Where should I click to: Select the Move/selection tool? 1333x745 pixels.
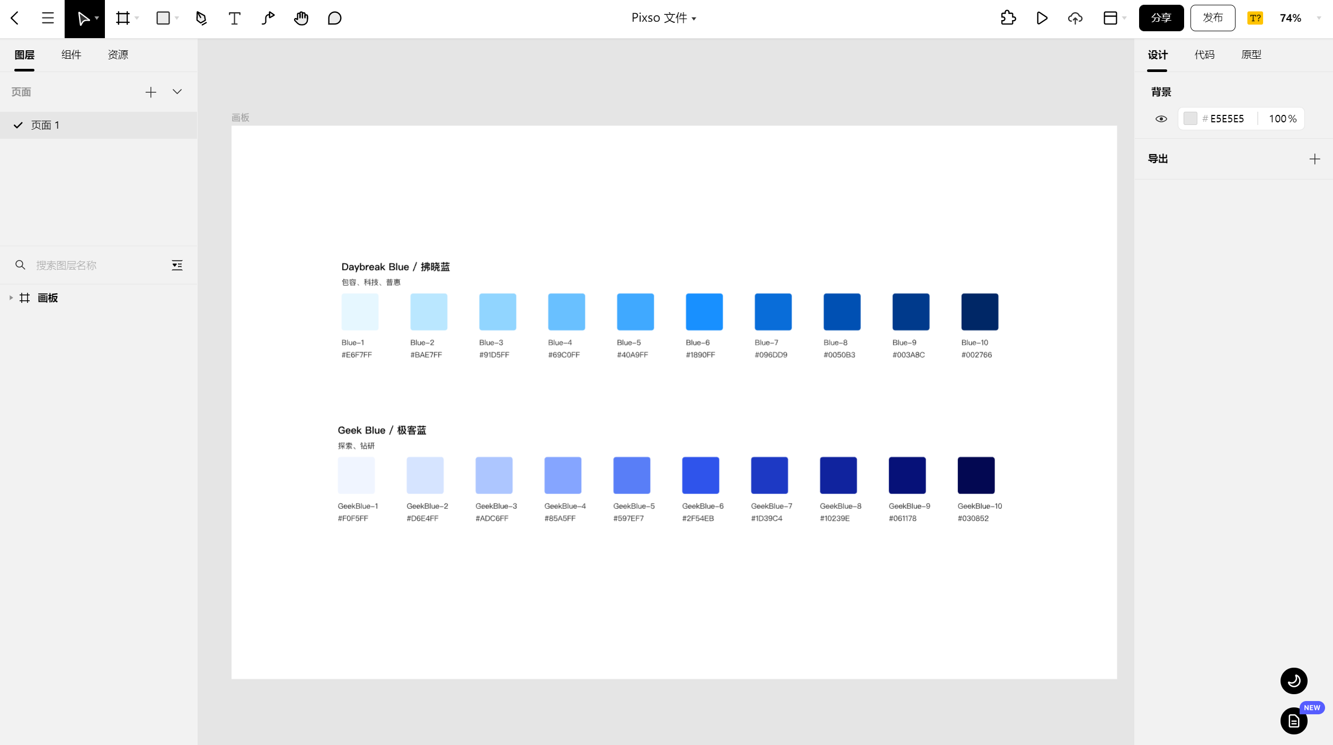click(83, 19)
